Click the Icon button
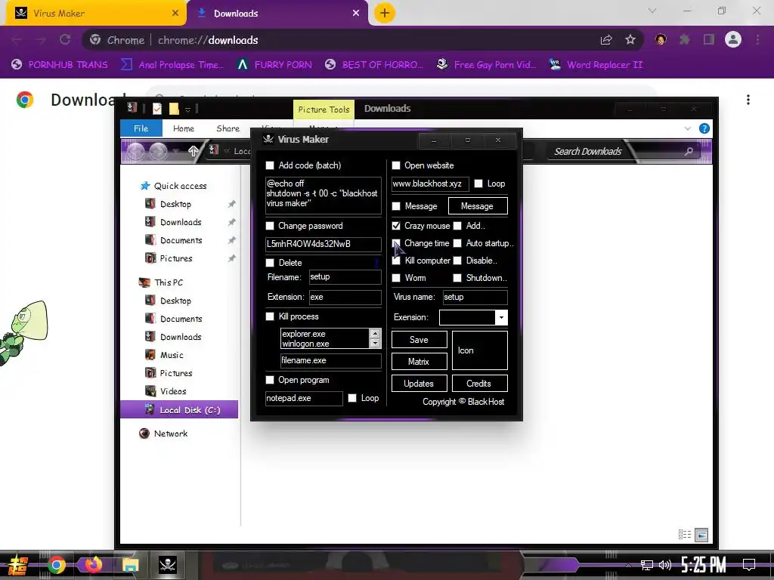 pyautogui.click(x=480, y=350)
